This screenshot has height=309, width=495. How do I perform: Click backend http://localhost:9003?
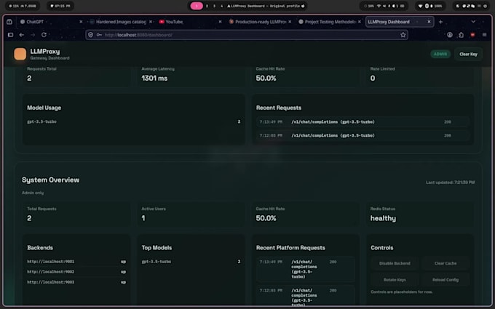(50, 282)
